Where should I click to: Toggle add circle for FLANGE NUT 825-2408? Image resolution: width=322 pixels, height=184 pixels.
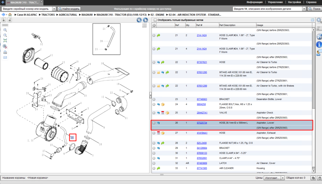[x=154, y=143]
